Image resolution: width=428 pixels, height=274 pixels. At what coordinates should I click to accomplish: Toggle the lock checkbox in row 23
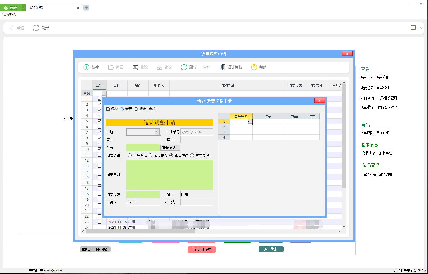tap(99, 222)
